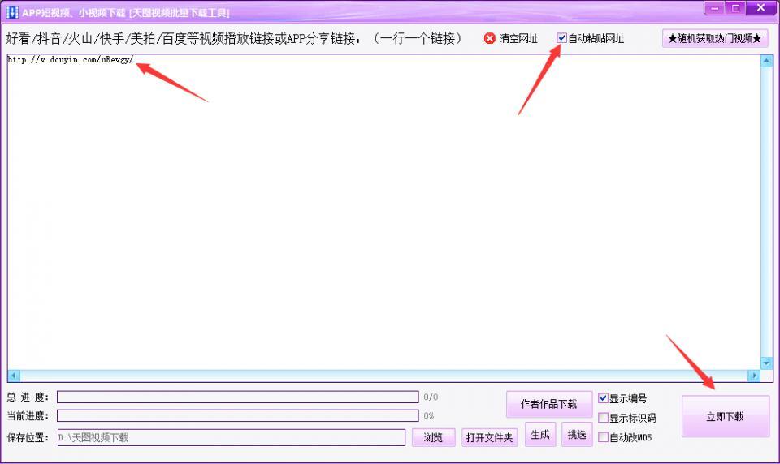The image size is (780, 464).
Task: Click 打开文件夹 button
Action: coord(489,438)
